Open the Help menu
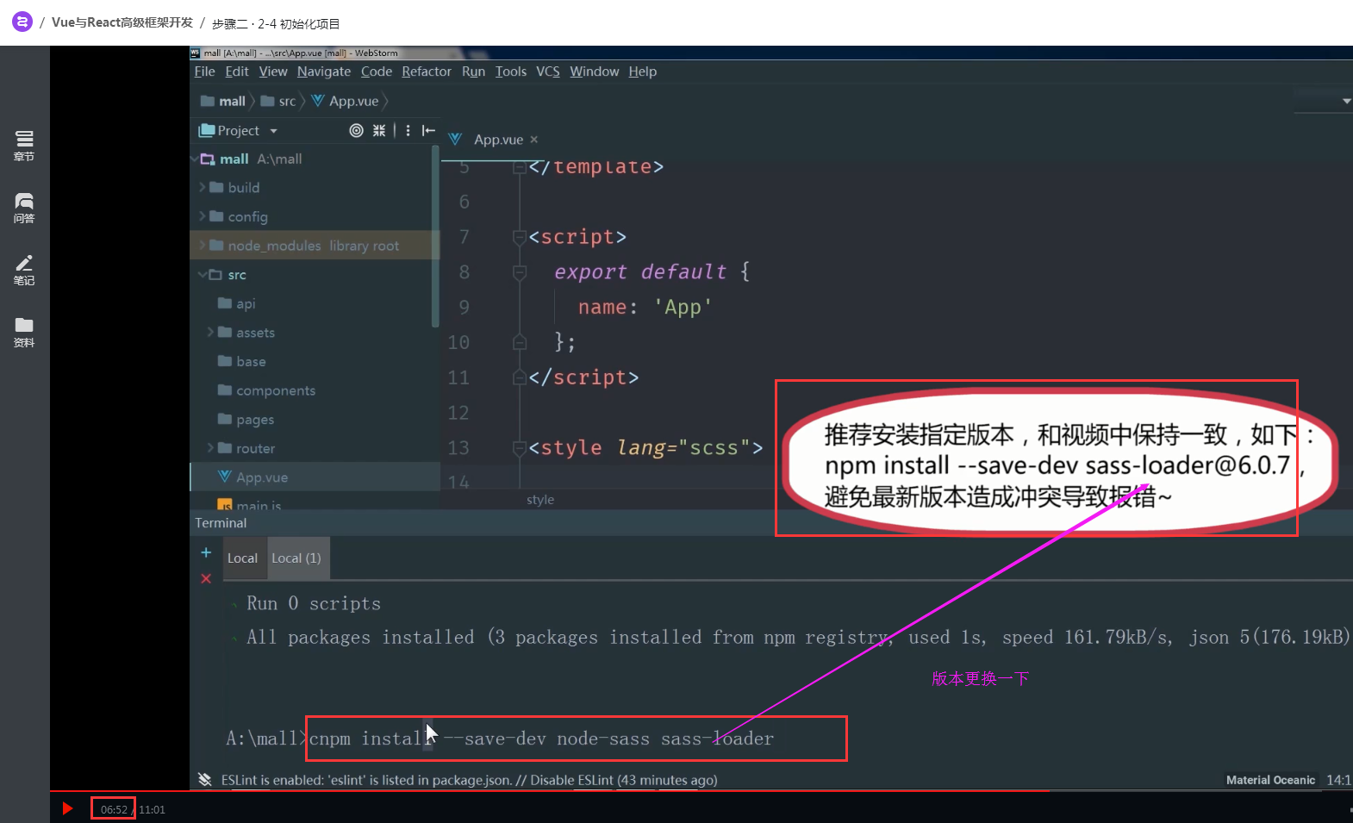The image size is (1353, 823). pyautogui.click(x=643, y=72)
